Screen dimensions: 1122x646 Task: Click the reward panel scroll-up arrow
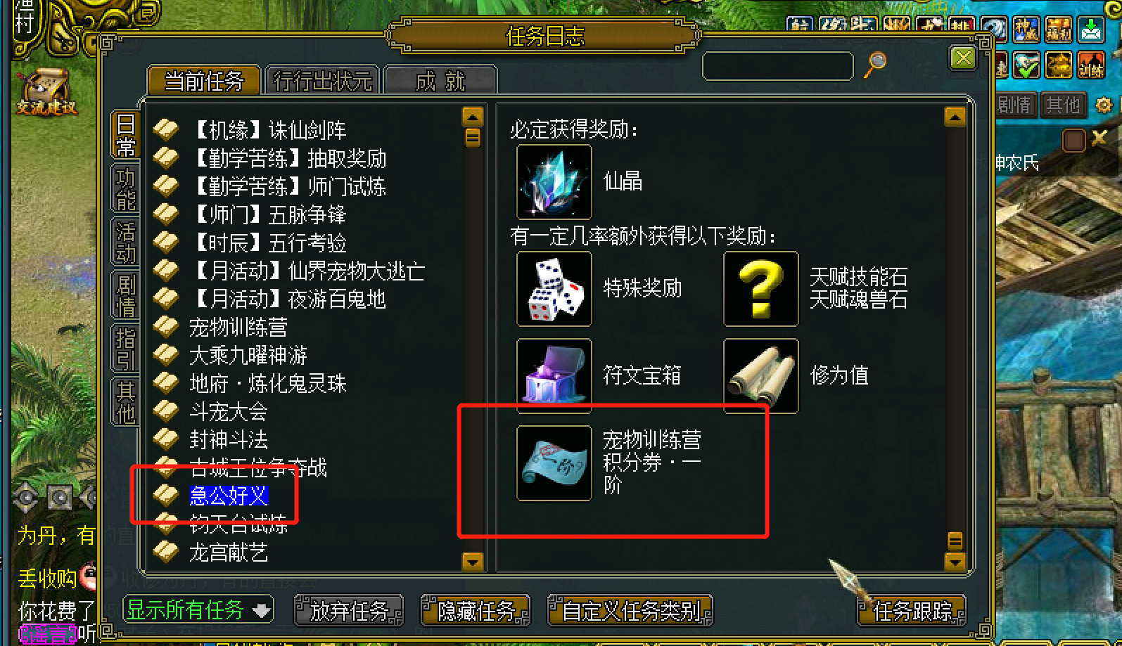(x=955, y=117)
